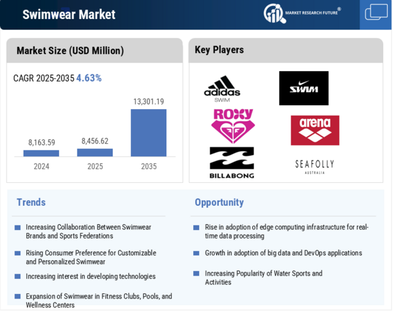This screenshot has width=393, height=311.
Task: Click the 4.63% CAGR value
Action: tap(89, 78)
